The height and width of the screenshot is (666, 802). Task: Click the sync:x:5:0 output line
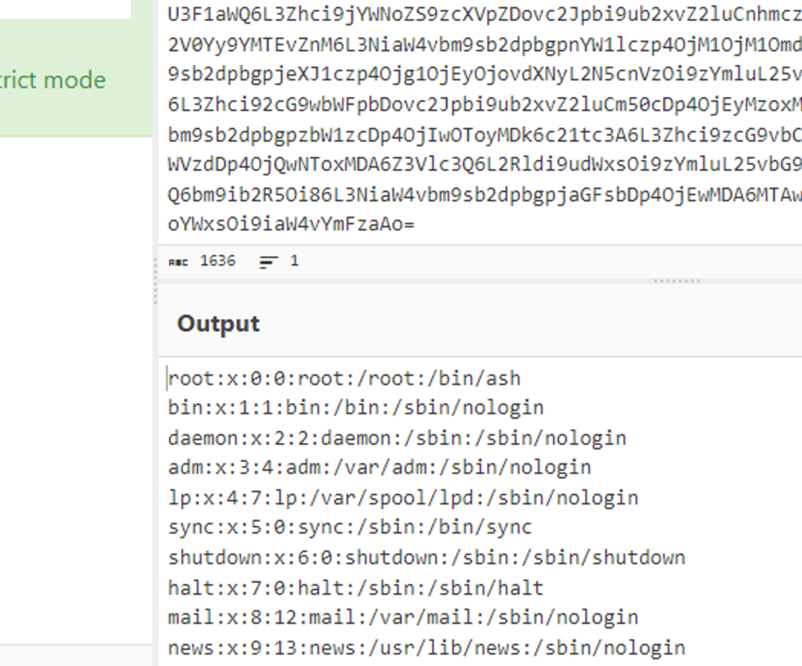(350, 527)
